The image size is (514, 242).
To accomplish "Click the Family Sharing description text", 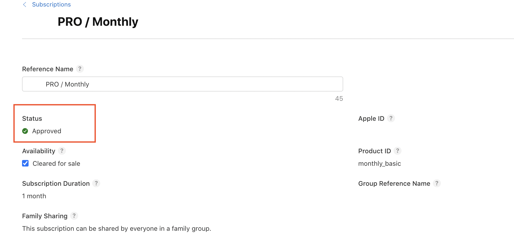I will click(116, 228).
